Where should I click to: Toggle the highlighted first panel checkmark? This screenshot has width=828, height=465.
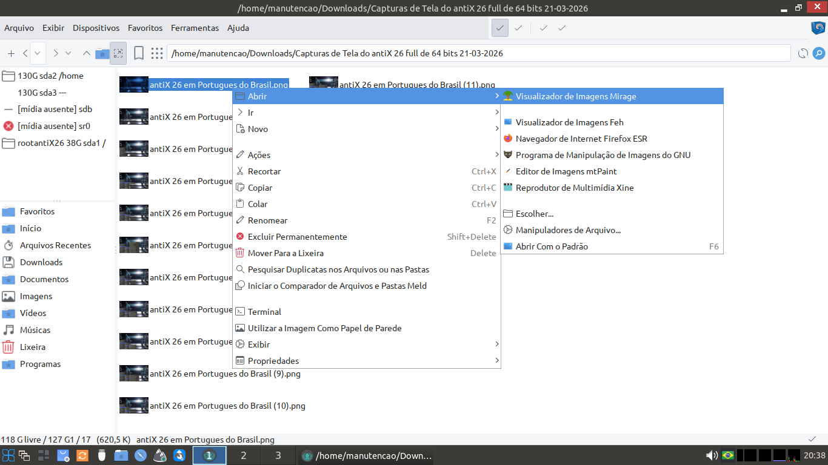500,28
